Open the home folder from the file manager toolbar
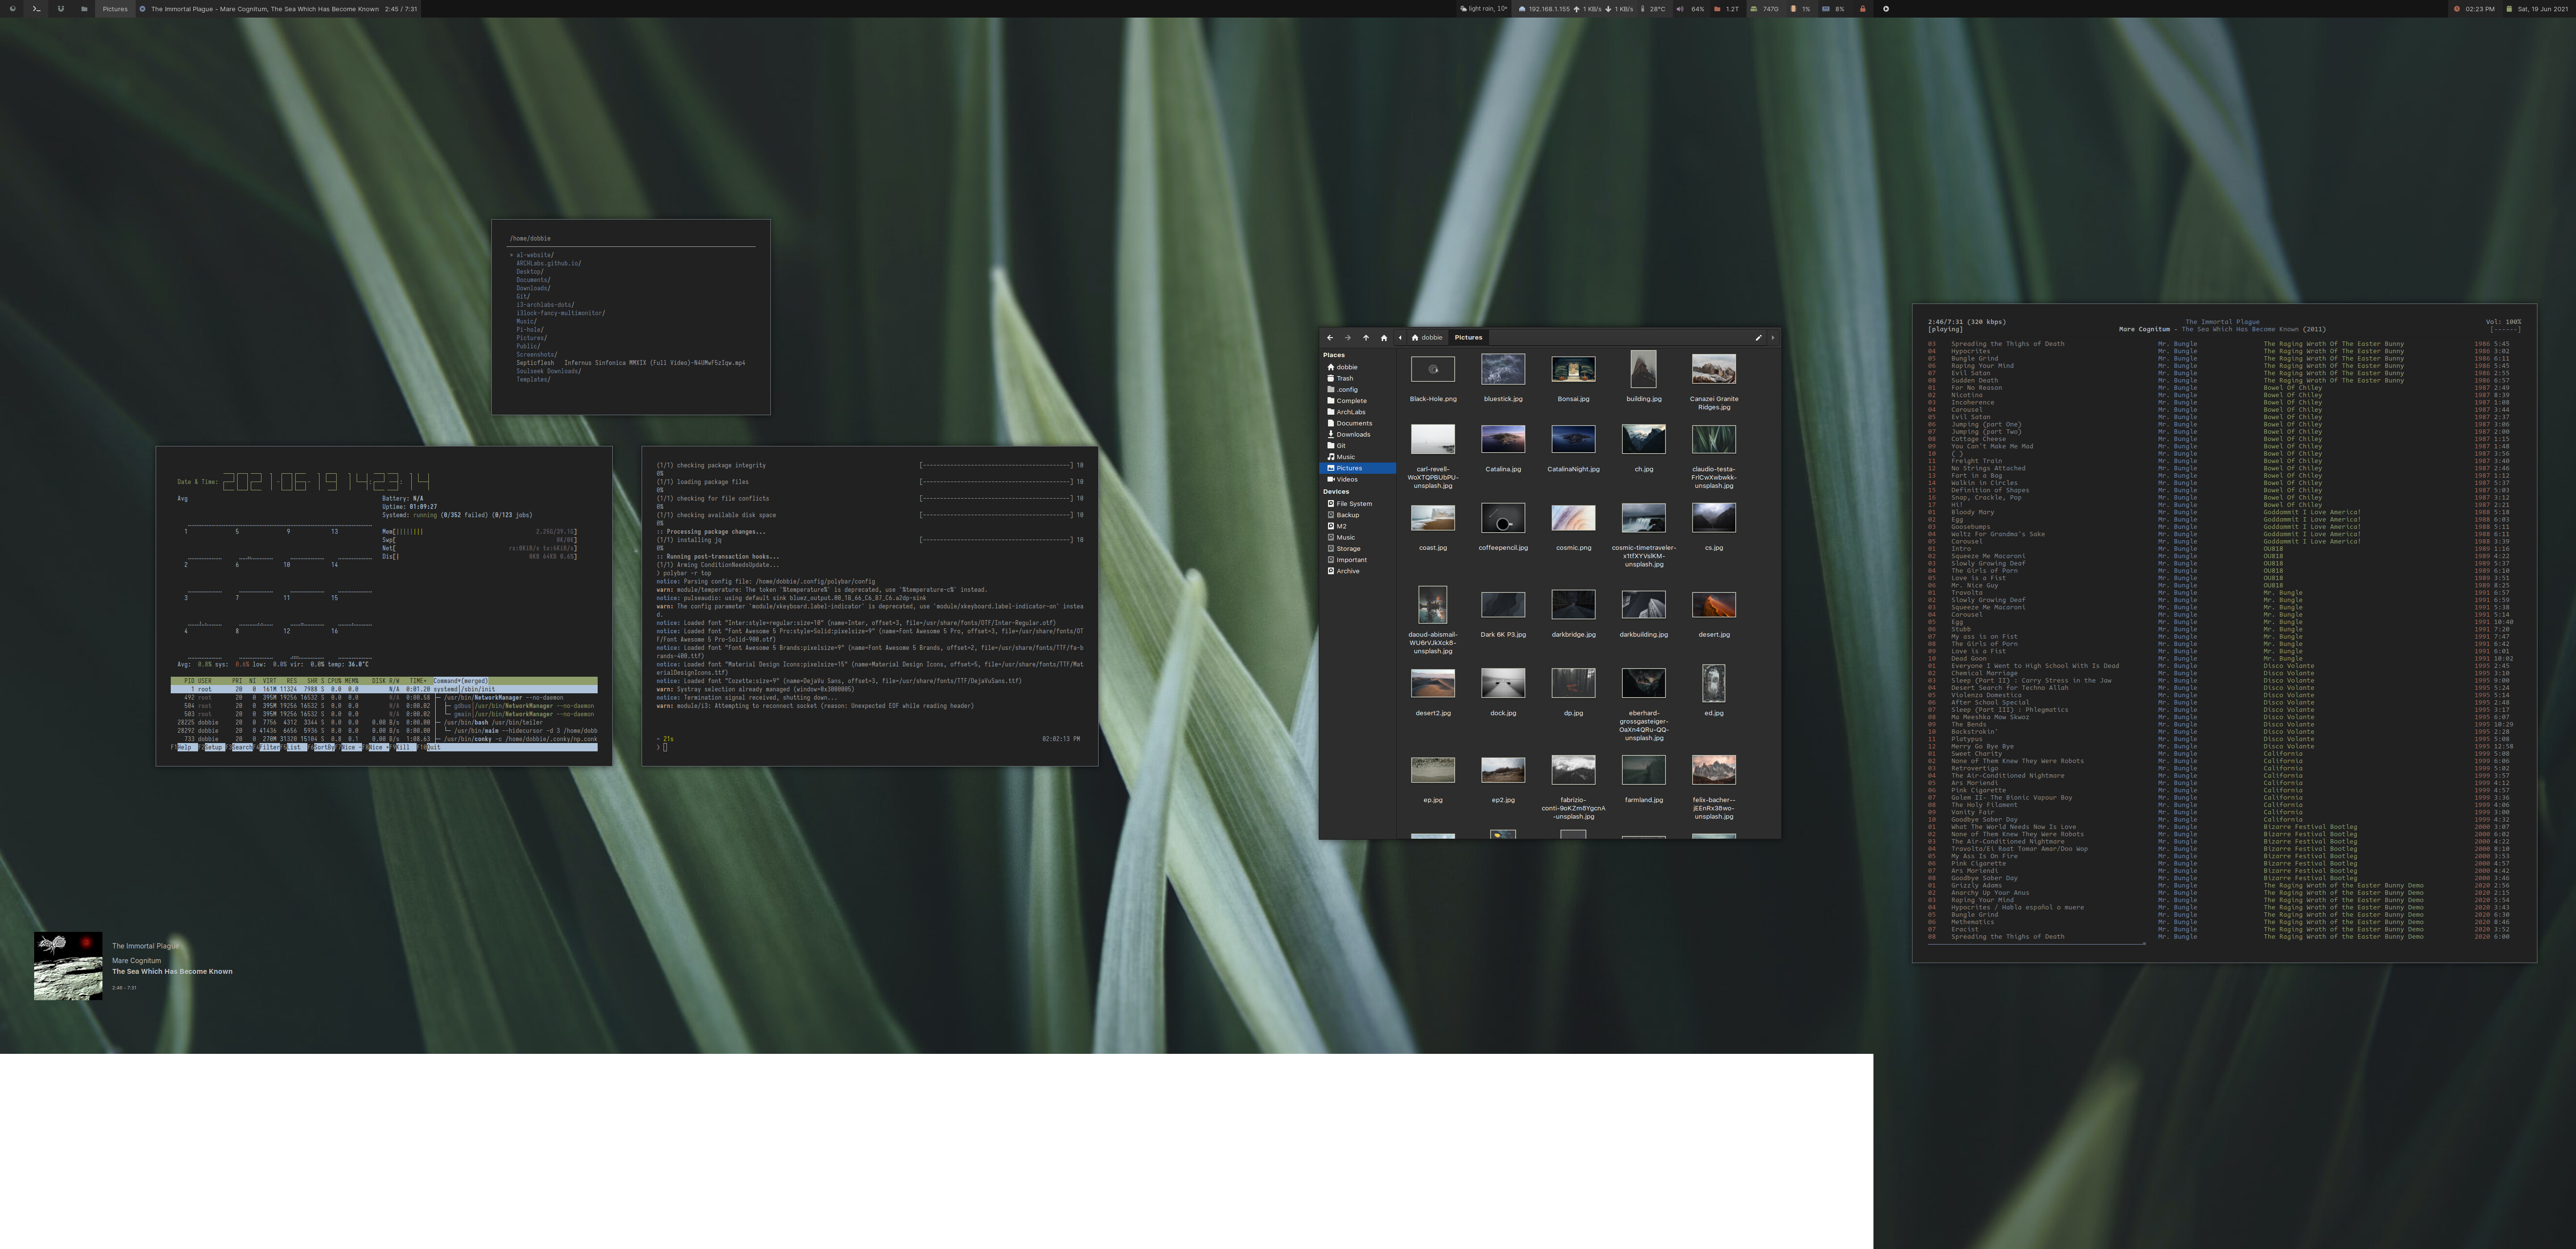This screenshot has width=2576, height=1249. 1384,338
